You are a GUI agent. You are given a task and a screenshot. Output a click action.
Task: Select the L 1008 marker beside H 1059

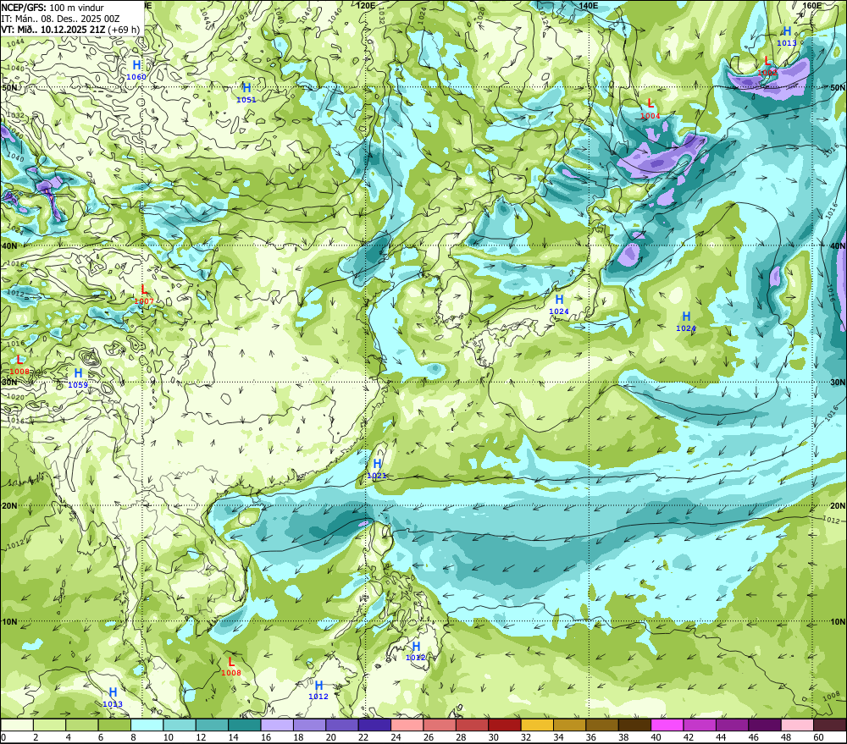pos(19,365)
